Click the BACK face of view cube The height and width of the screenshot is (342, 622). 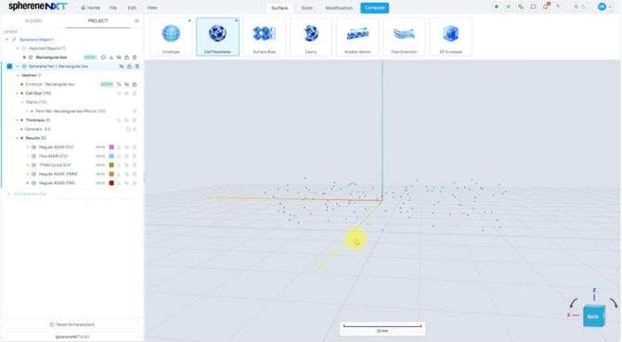593,316
